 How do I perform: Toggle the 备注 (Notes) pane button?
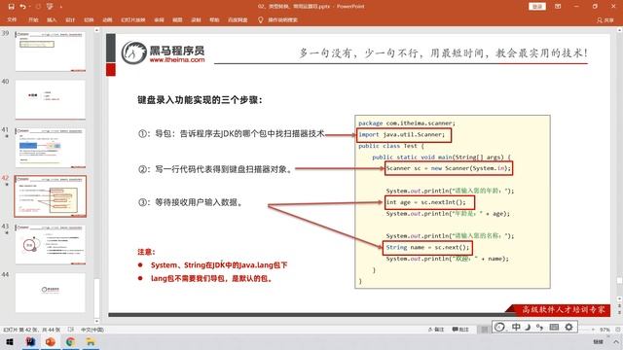click(x=436, y=330)
